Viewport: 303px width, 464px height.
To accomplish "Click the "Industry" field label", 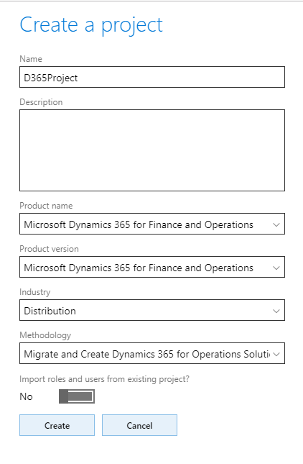I will click(35, 292).
